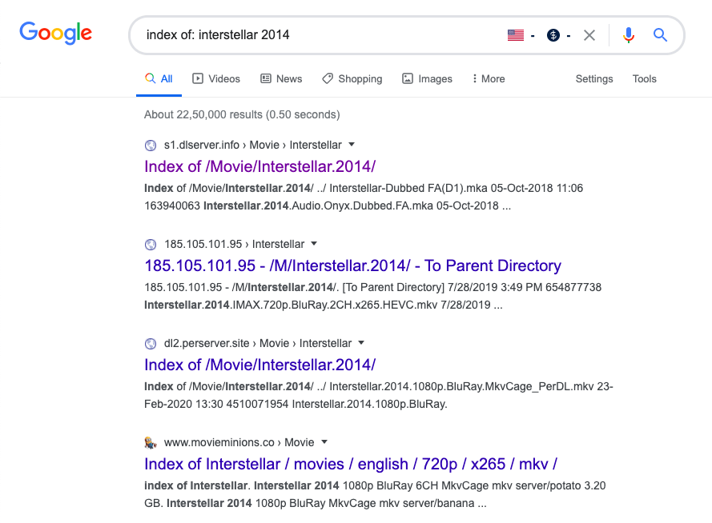
Task: Click the 185.105.101.95 › Interstellar breadcrumb
Action: 235,244
